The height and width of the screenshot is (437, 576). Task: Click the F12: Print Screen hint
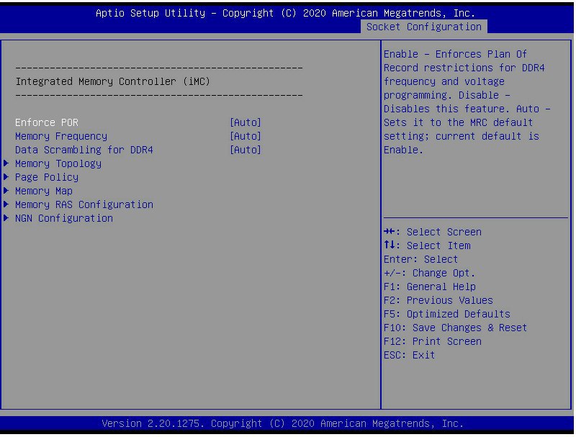[x=433, y=341]
